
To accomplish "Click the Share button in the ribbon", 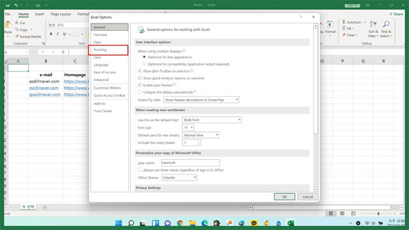I will tap(396, 14).
